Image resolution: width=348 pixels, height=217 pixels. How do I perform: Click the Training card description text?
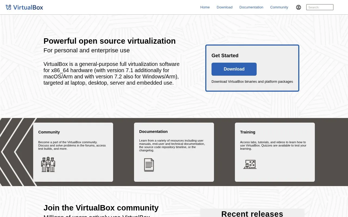point(273,145)
